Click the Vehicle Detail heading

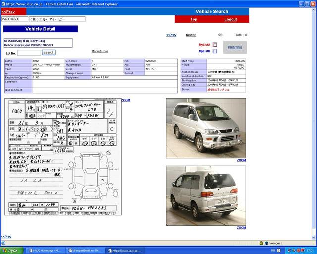pyautogui.click(x=41, y=29)
